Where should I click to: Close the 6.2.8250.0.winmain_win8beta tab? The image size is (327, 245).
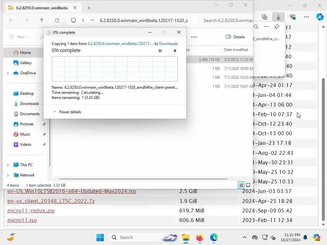(x=75, y=8)
